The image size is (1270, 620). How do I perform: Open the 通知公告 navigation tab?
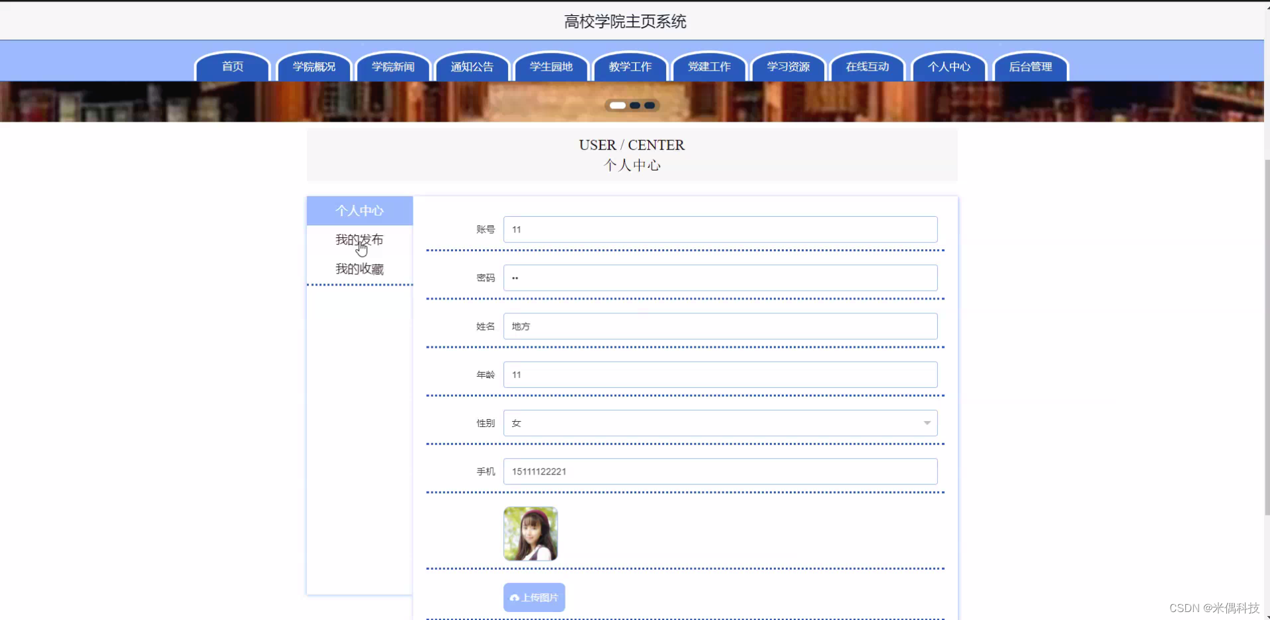tap(471, 66)
